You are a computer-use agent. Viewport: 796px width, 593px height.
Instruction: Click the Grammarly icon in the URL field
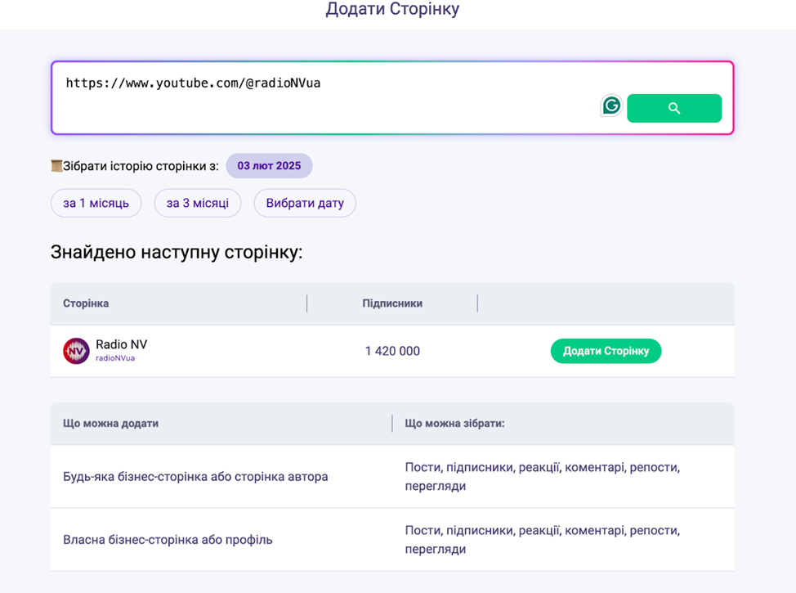pyautogui.click(x=610, y=106)
